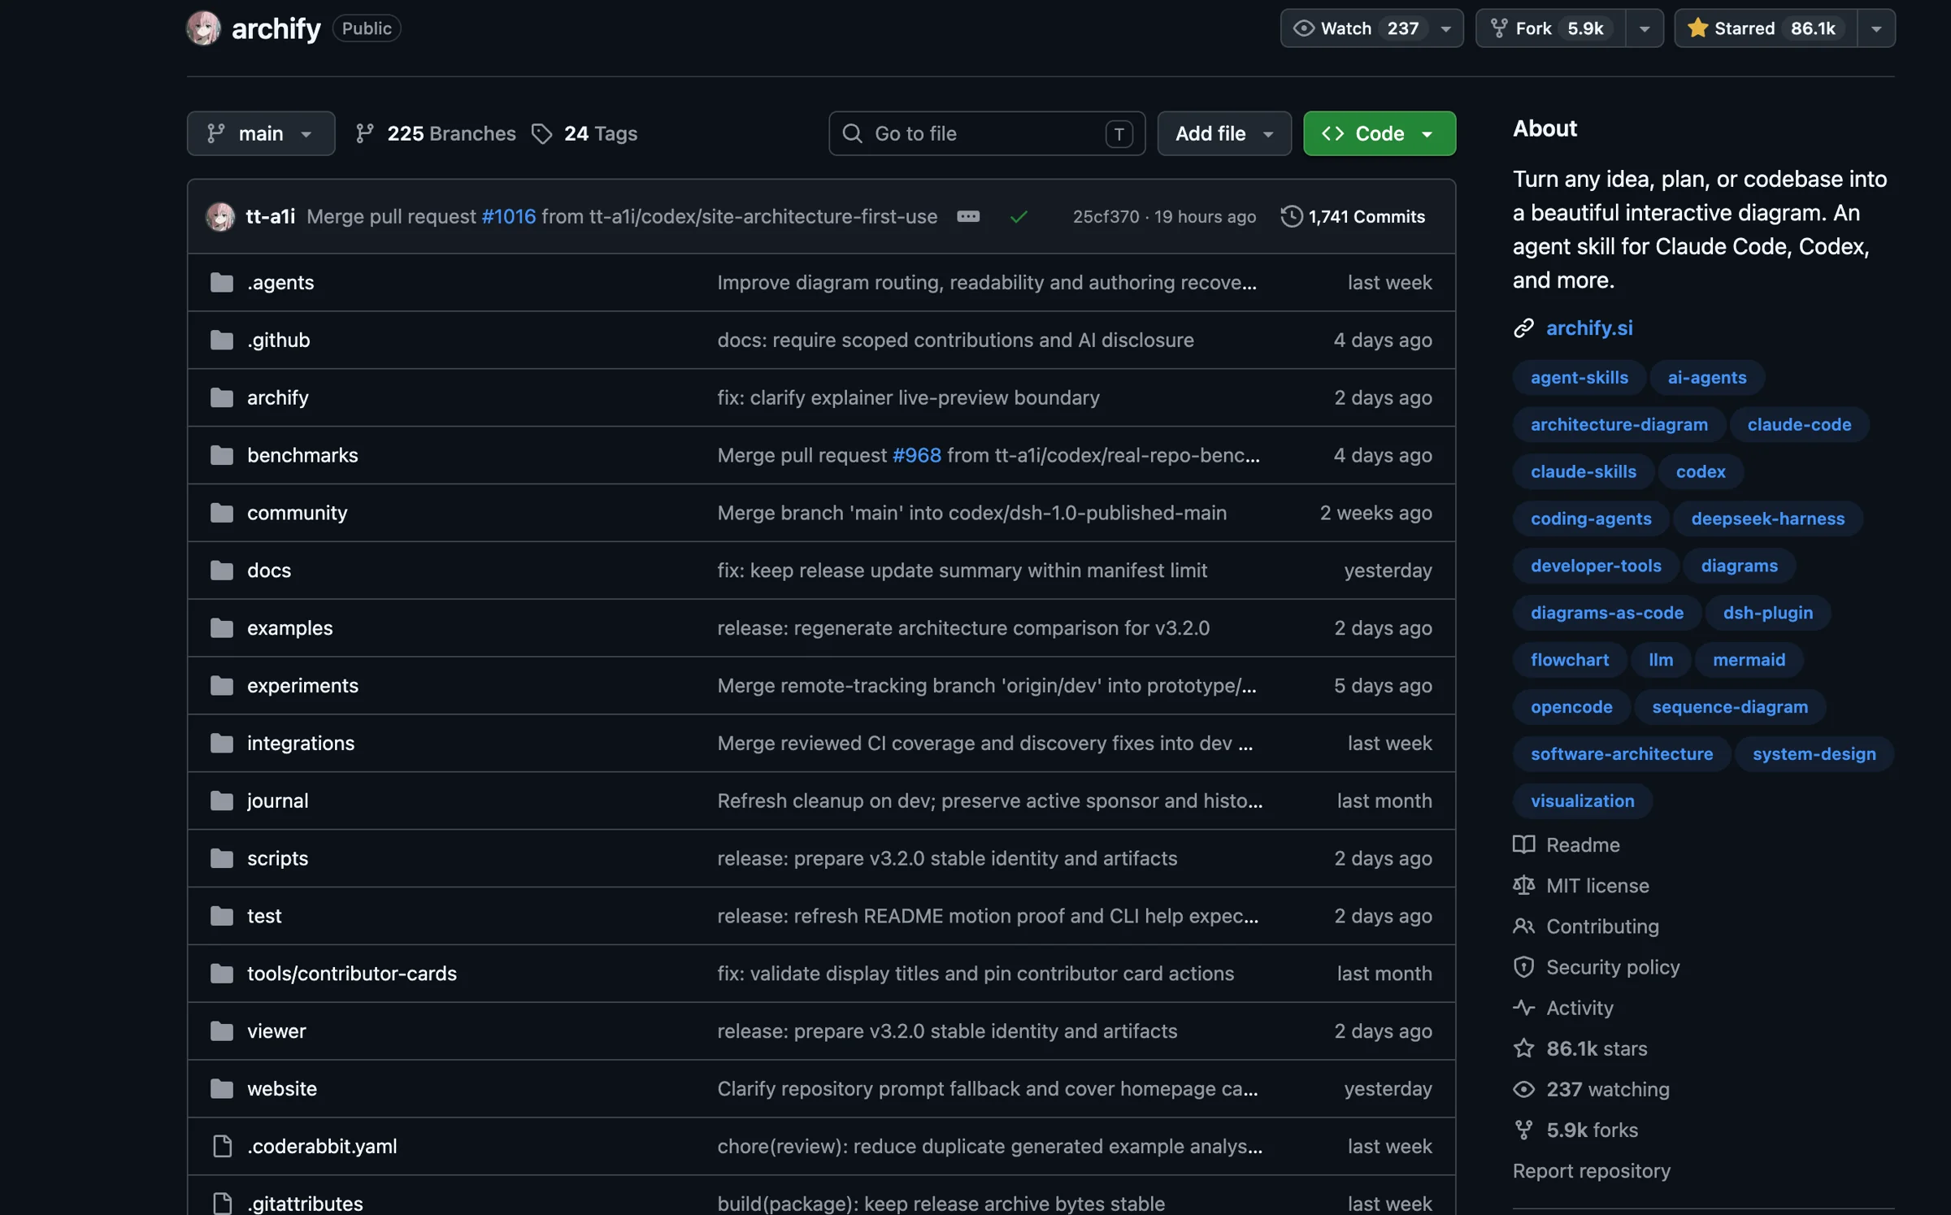Viewport: 1951px width, 1215px height.
Task: Select the claude-code topic tag
Action: click(x=1799, y=424)
